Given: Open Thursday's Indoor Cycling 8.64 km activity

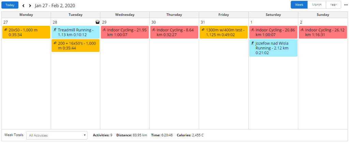Looking at the screenshot, I should [x=174, y=32].
